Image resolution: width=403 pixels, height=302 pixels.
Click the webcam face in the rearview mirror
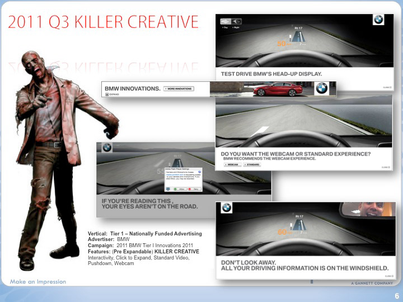click(x=369, y=210)
